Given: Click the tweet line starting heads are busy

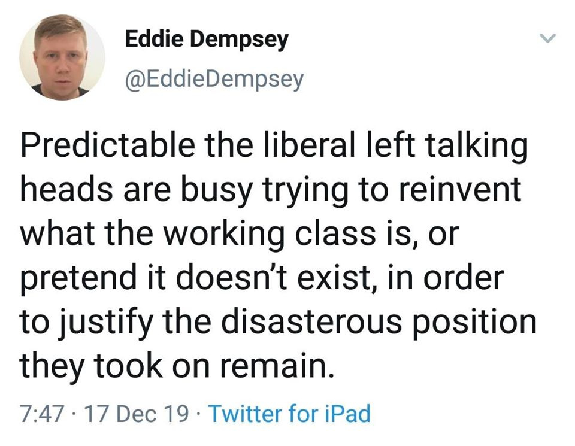Looking at the screenshot, I should (271, 190).
